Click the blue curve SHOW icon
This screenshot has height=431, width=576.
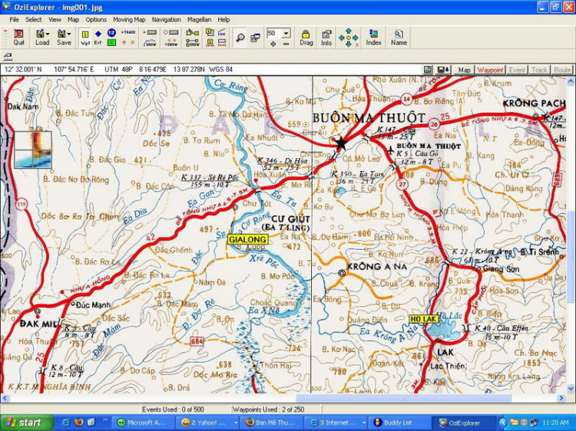point(151,42)
